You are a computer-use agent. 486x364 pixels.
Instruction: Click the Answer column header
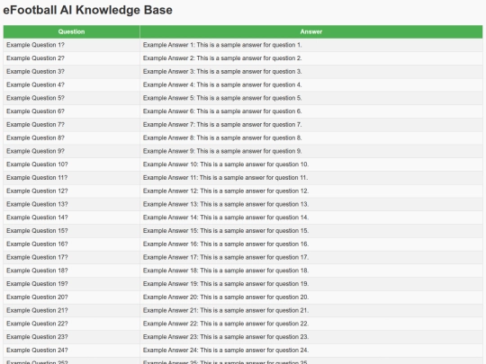311,31
